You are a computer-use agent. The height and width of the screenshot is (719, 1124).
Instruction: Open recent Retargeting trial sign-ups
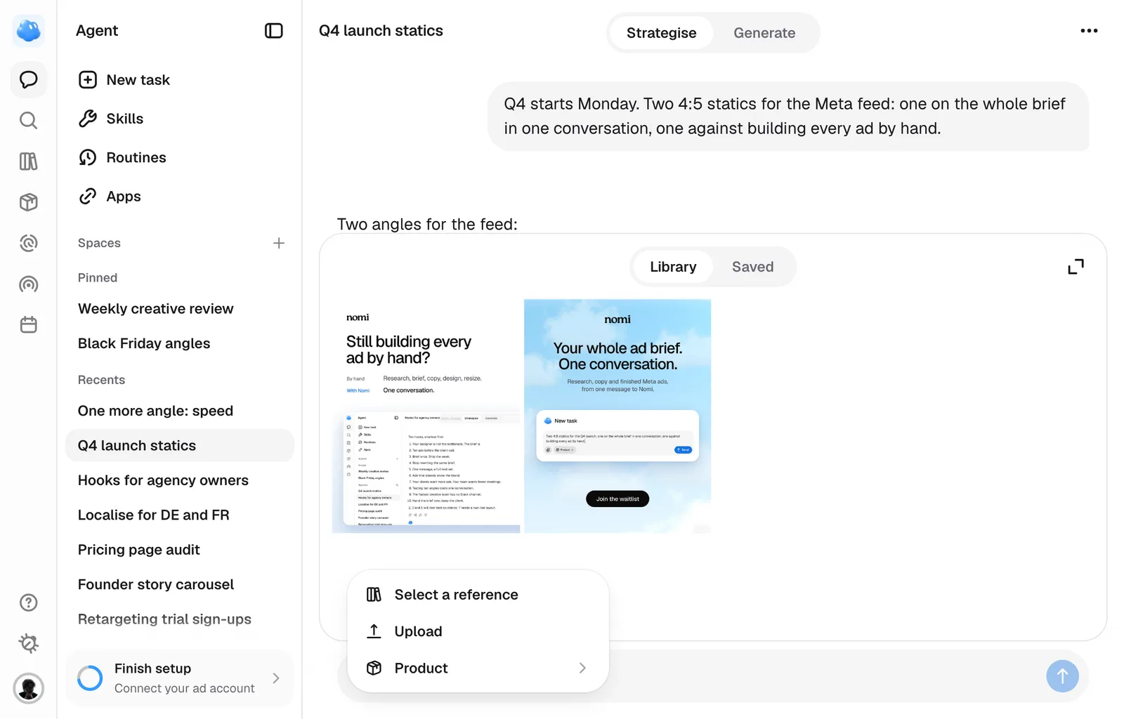click(x=180, y=619)
